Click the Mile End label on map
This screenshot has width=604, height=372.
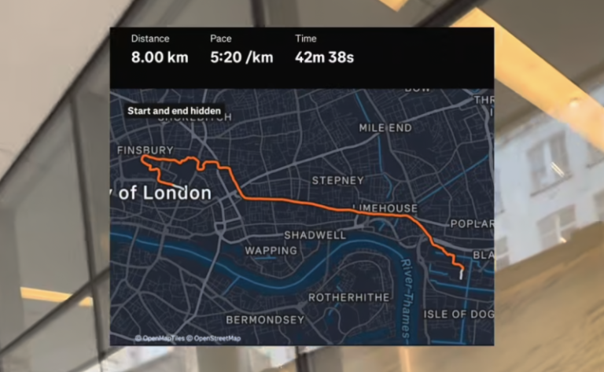pyautogui.click(x=385, y=128)
